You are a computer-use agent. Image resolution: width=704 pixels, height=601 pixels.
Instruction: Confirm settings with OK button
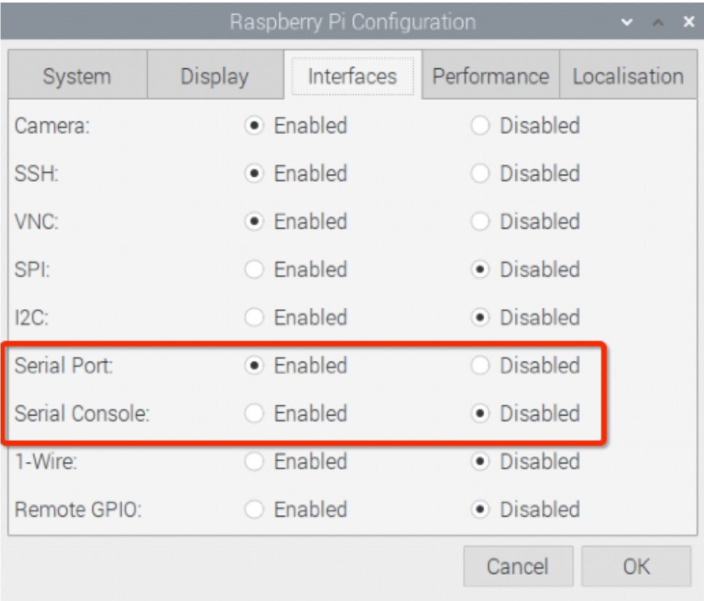tap(636, 566)
